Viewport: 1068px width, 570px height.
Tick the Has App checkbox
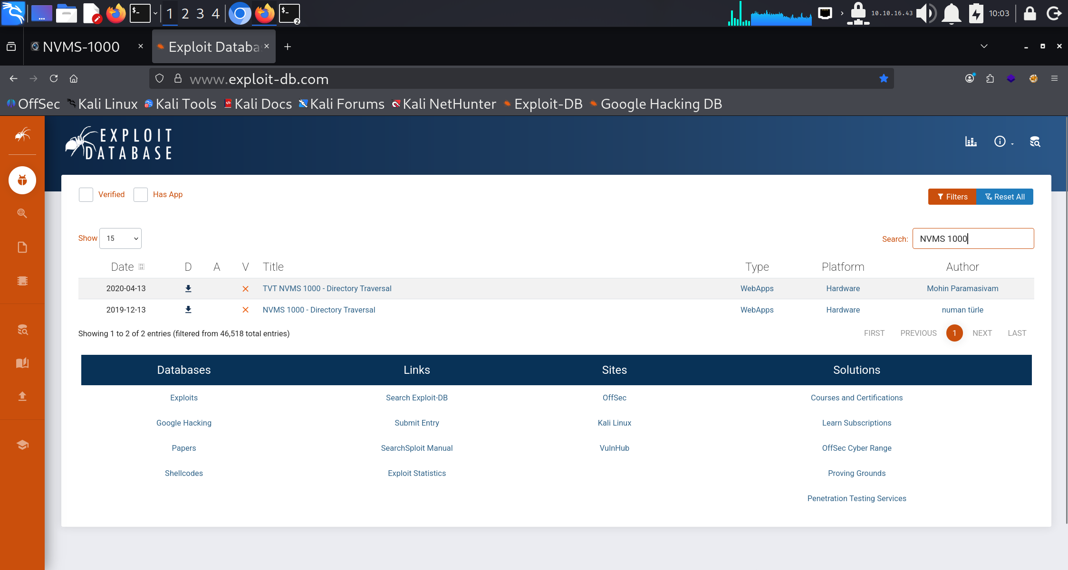(x=141, y=195)
